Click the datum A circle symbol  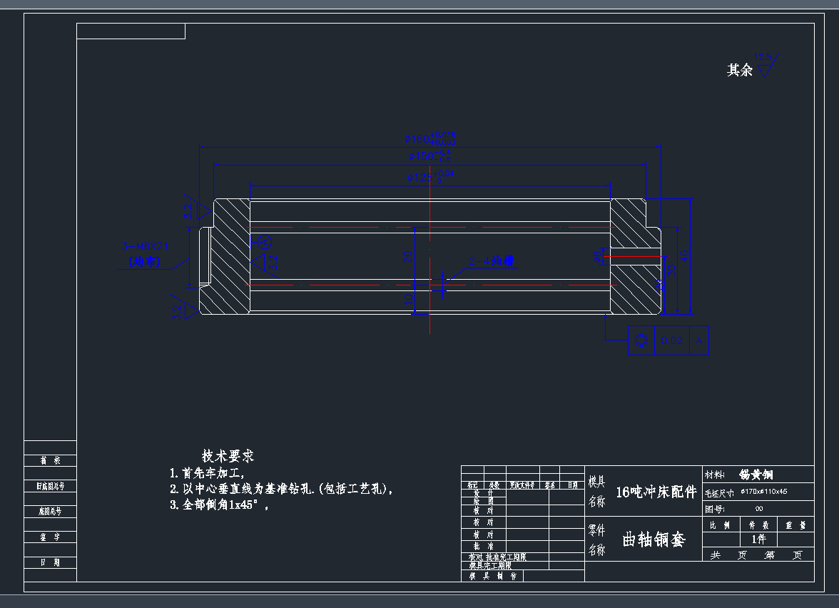point(265,243)
